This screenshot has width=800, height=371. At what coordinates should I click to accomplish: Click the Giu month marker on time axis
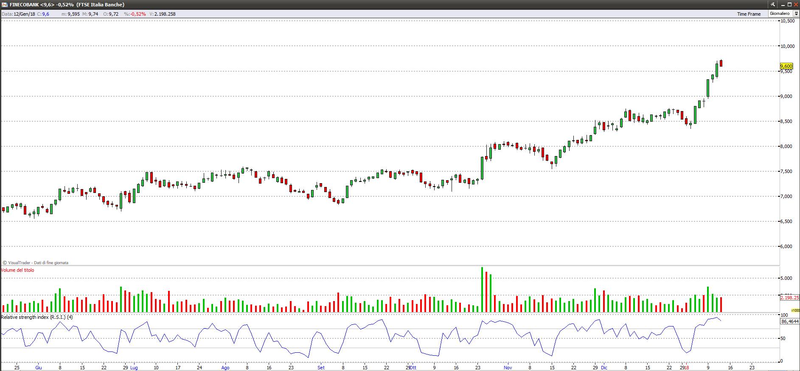(x=39, y=368)
